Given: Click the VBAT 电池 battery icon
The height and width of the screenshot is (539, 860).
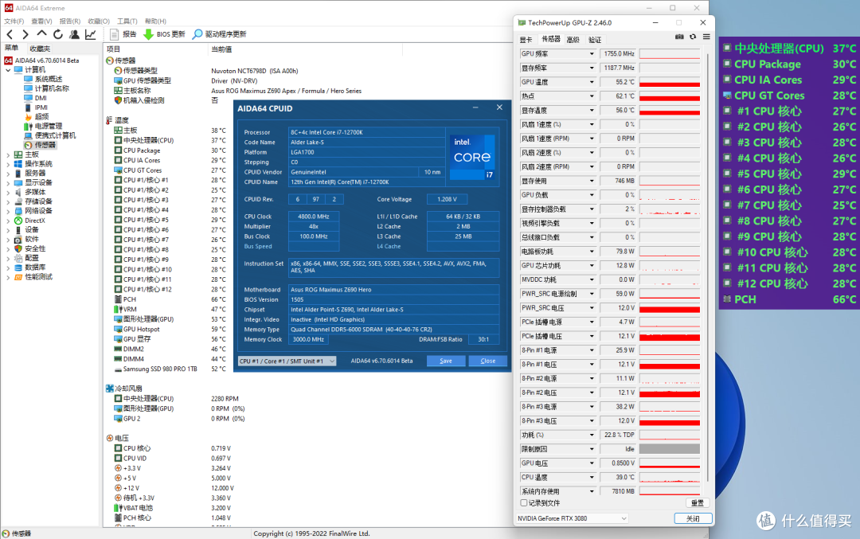Looking at the screenshot, I should [x=118, y=508].
